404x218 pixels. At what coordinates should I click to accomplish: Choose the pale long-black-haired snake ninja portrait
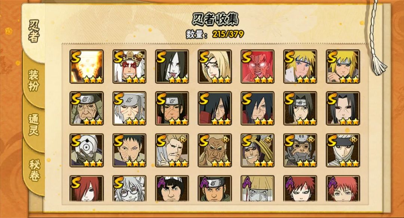tap(172, 67)
